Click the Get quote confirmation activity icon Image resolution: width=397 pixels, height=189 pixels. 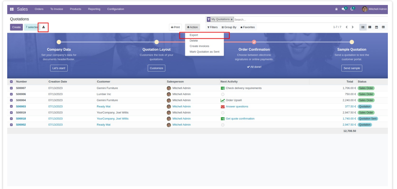(x=223, y=119)
